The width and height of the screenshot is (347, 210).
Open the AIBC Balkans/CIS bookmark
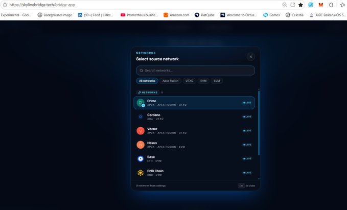pos(328,15)
